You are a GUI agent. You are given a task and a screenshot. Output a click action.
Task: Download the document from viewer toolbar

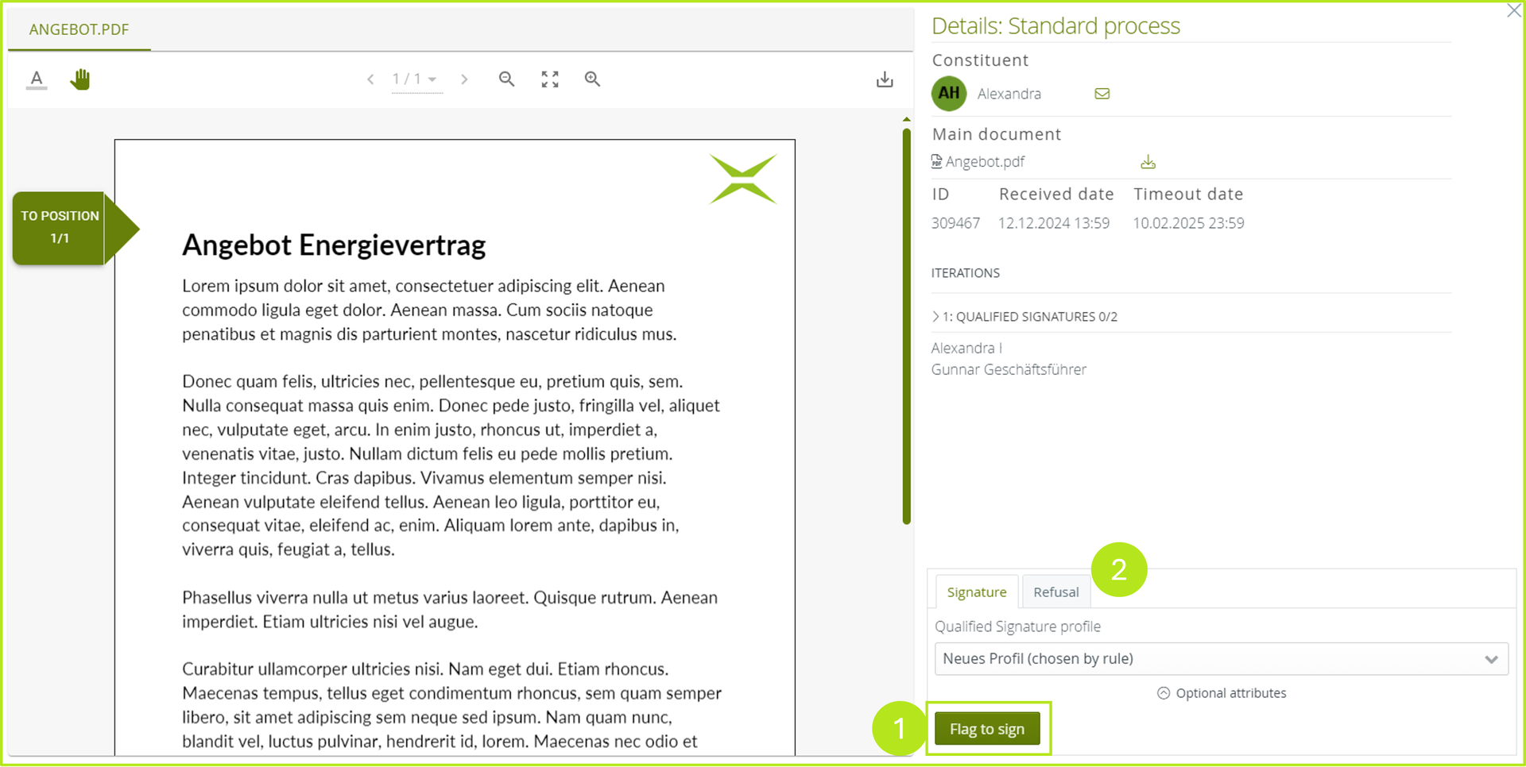(x=885, y=79)
